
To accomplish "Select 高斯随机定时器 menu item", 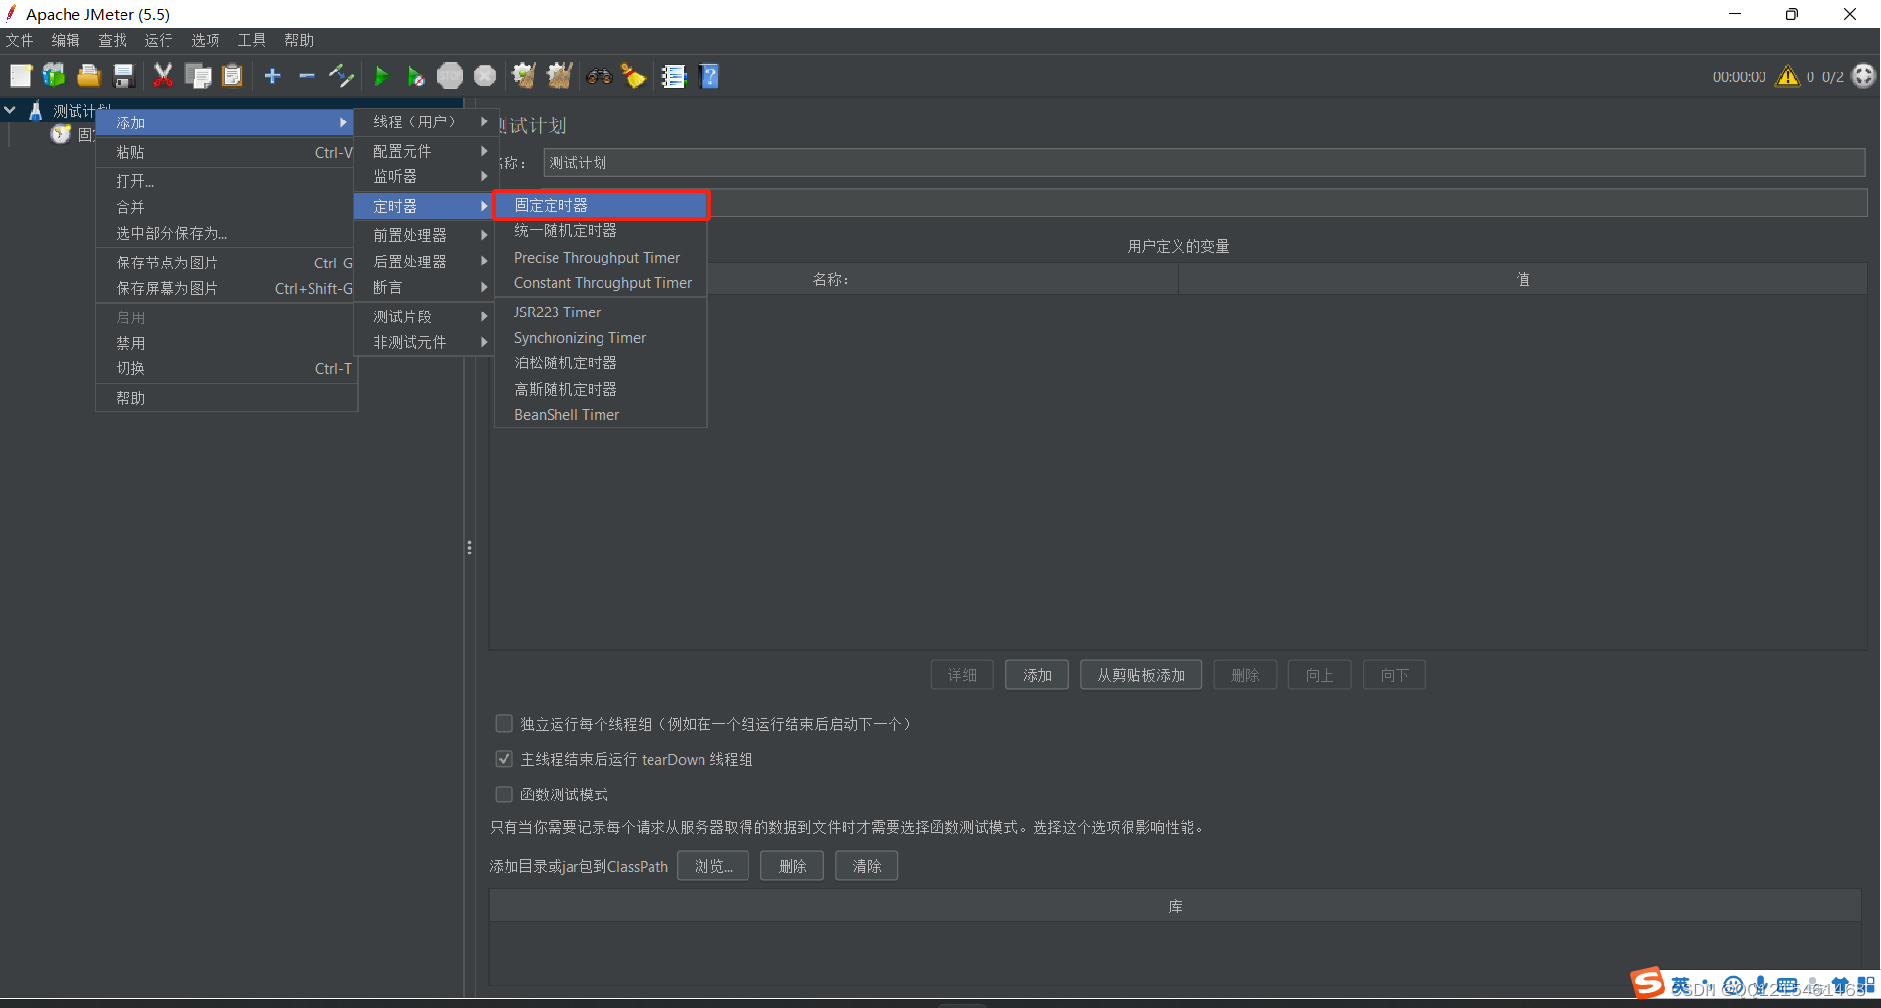I will (601, 389).
